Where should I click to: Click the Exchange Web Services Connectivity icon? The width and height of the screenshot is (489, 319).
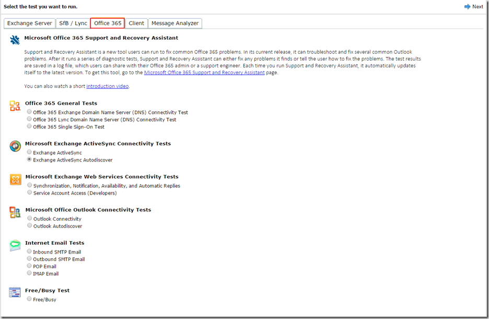coord(15,179)
